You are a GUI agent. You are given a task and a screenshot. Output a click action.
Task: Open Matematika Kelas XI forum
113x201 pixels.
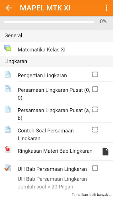pos(41,50)
